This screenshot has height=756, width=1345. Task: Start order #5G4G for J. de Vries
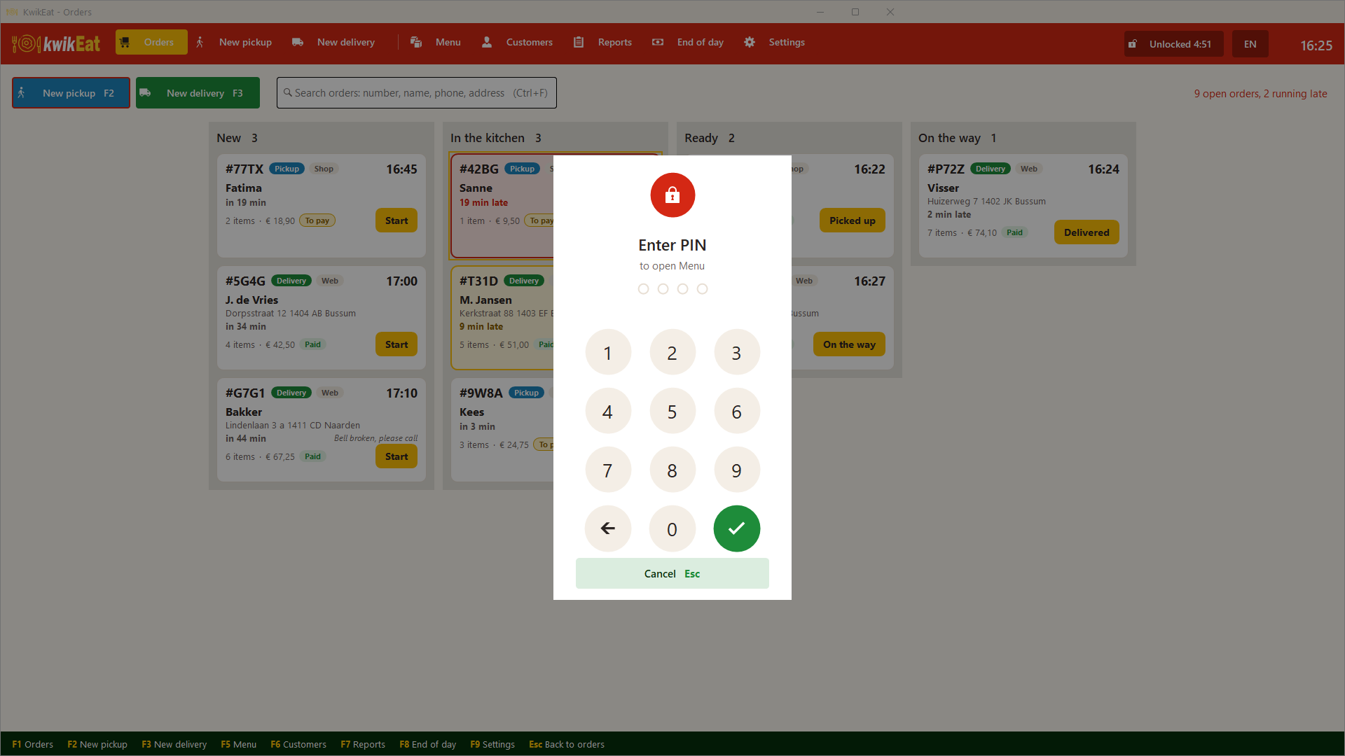tap(396, 344)
